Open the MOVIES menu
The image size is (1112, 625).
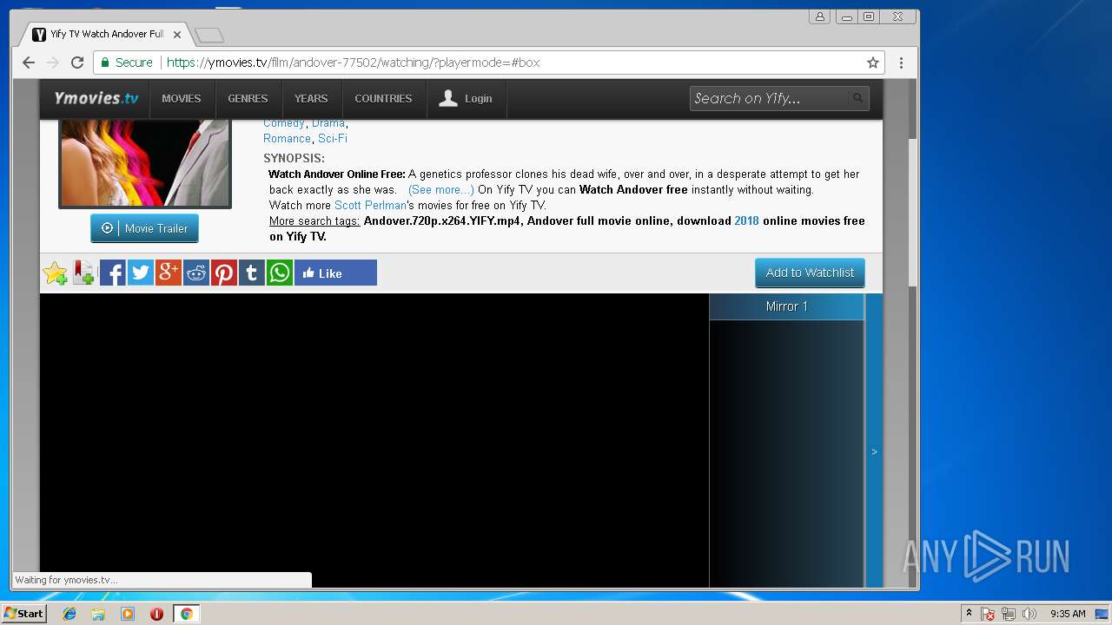pos(182,98)
